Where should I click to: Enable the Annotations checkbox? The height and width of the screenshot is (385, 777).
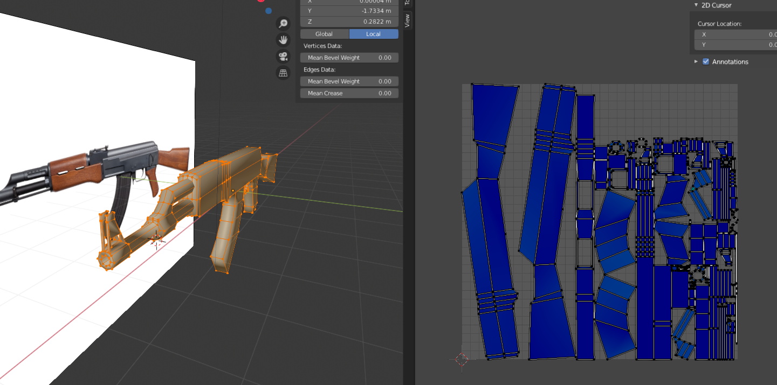[x=706, y=62]
